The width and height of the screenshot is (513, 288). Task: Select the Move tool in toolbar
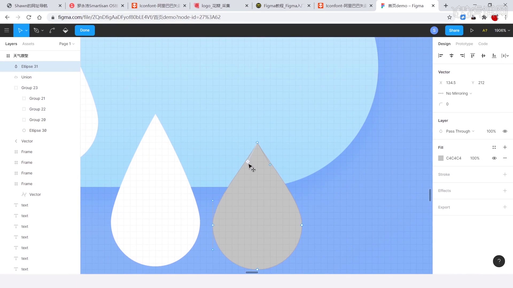20,30
